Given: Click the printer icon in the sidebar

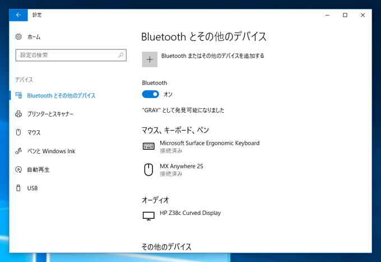Looking at the screenshot, I should pyautogui.click(x=18, y=114).
